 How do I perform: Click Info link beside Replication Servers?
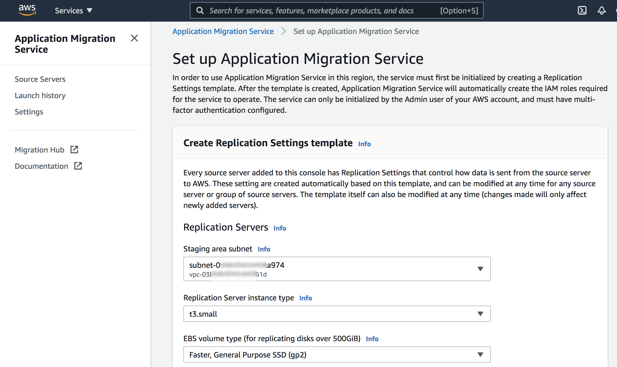point(280,228)
